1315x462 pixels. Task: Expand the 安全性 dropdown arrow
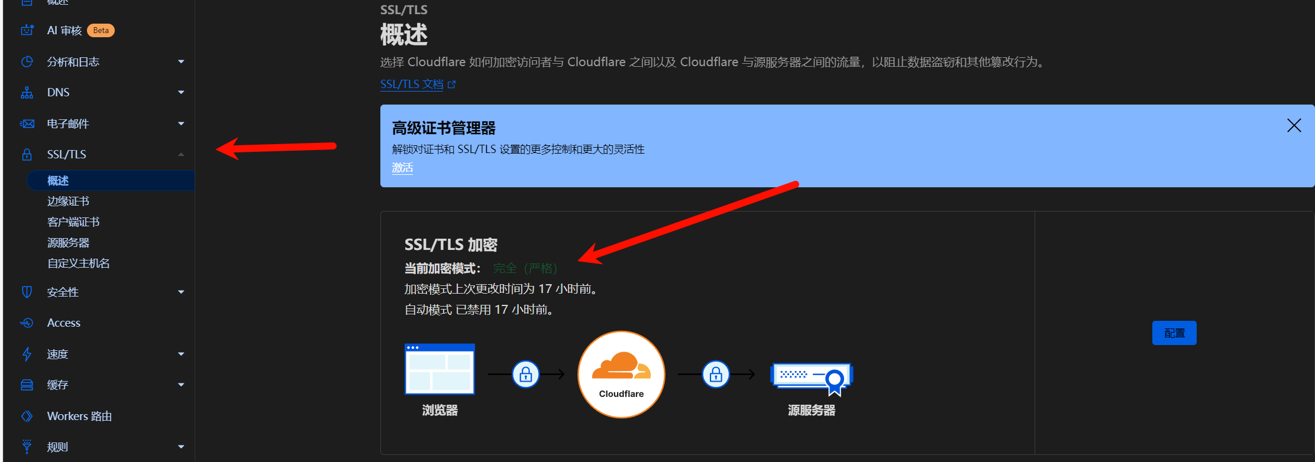181,292
